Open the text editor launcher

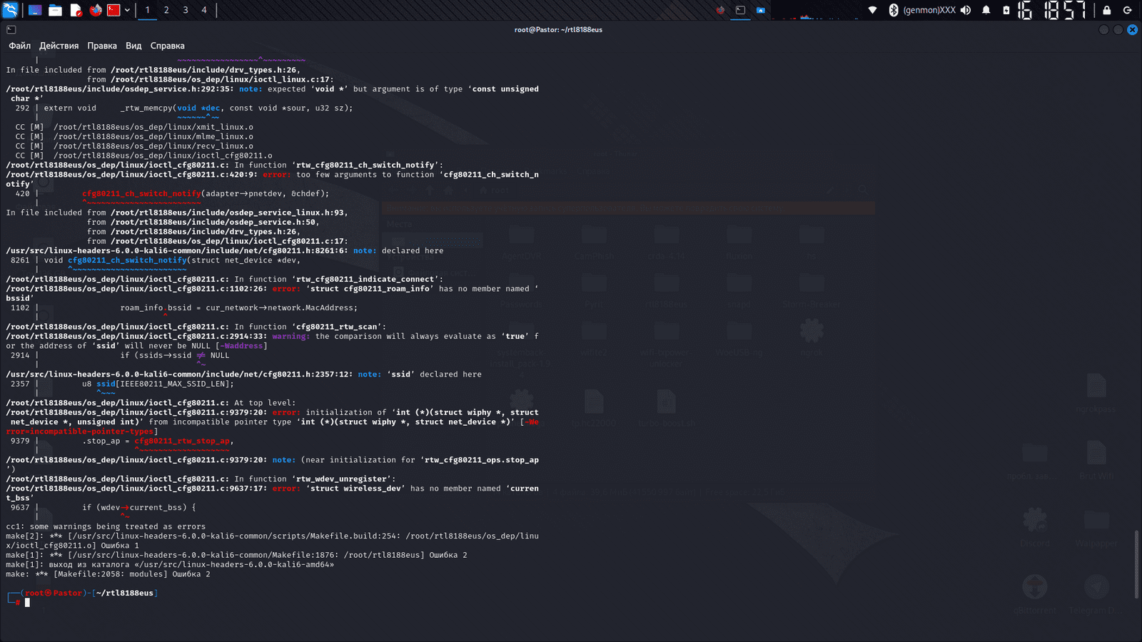pyautogui.click(x=76, y=10)
